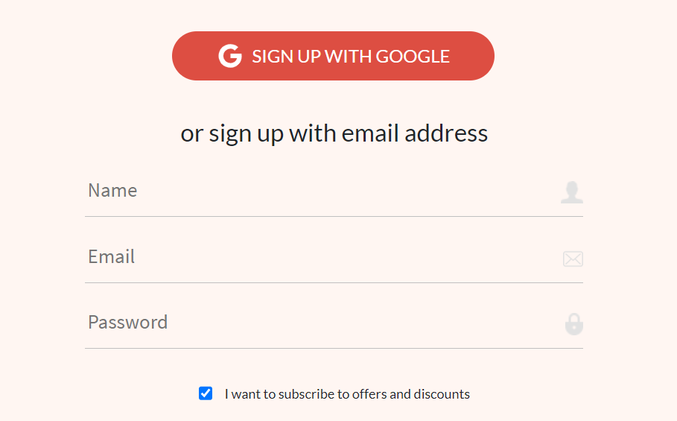This screenshot has width=677, height=421.
Task: Click the 'Email' placeholder text
Action: (112, 257)
